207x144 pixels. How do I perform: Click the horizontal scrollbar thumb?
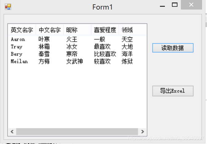point(77,132)
